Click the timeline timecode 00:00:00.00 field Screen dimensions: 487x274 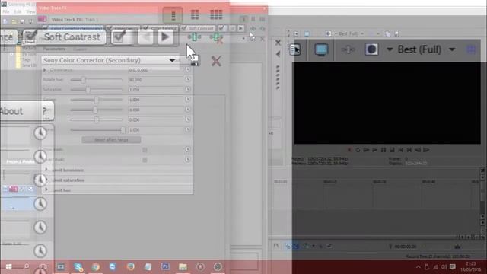click(x=406, y=247)
